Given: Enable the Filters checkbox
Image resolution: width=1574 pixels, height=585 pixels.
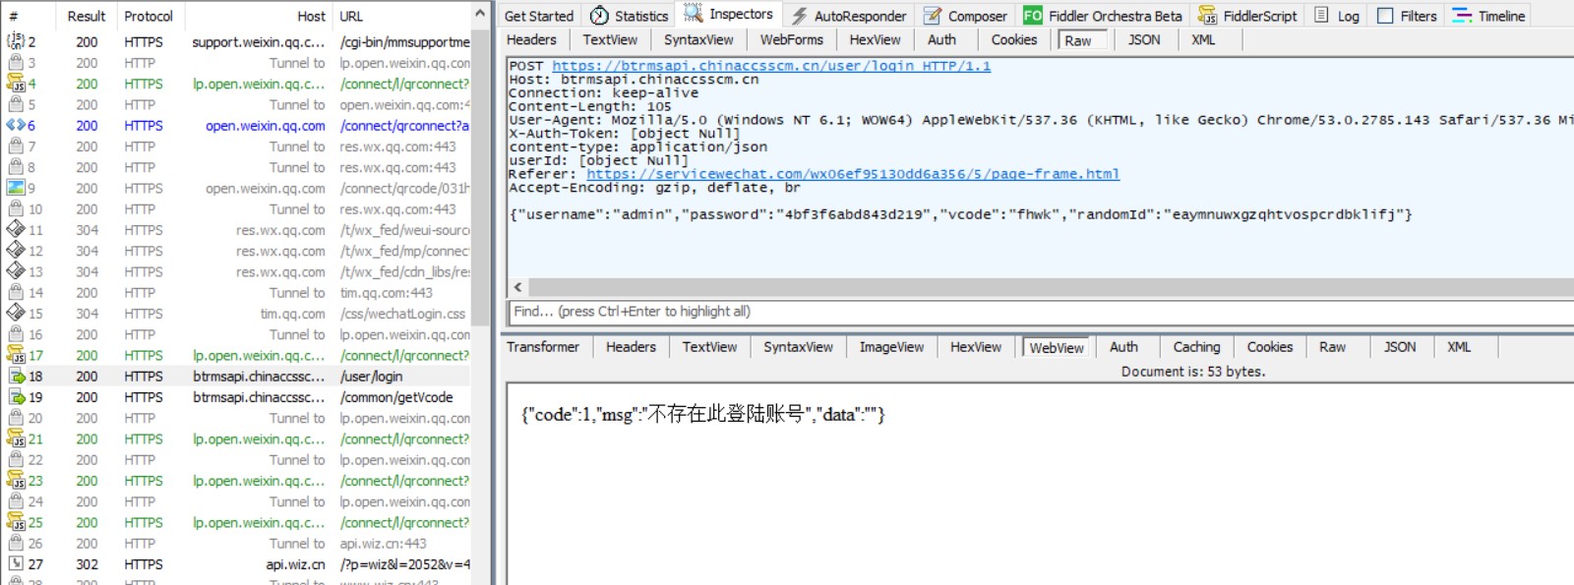Looking at the screenshot, I should pyautogui.click(x=1385, y=16).
